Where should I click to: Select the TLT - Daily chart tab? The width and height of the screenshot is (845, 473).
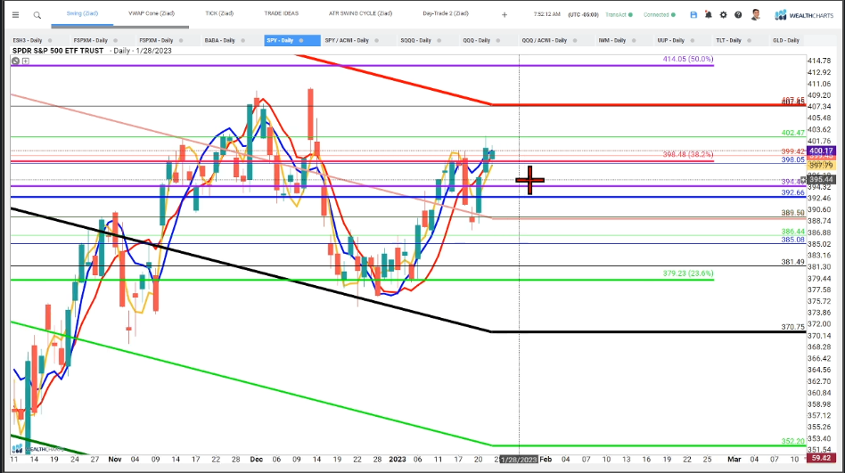728,40
